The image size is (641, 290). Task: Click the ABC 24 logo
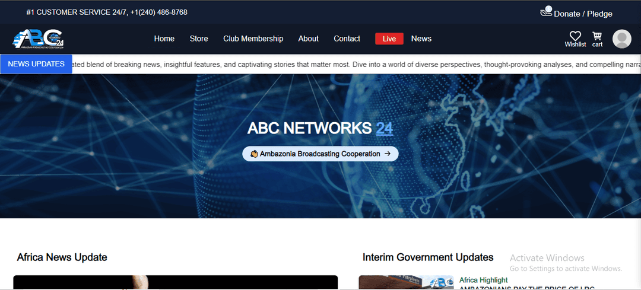(39, 39)
